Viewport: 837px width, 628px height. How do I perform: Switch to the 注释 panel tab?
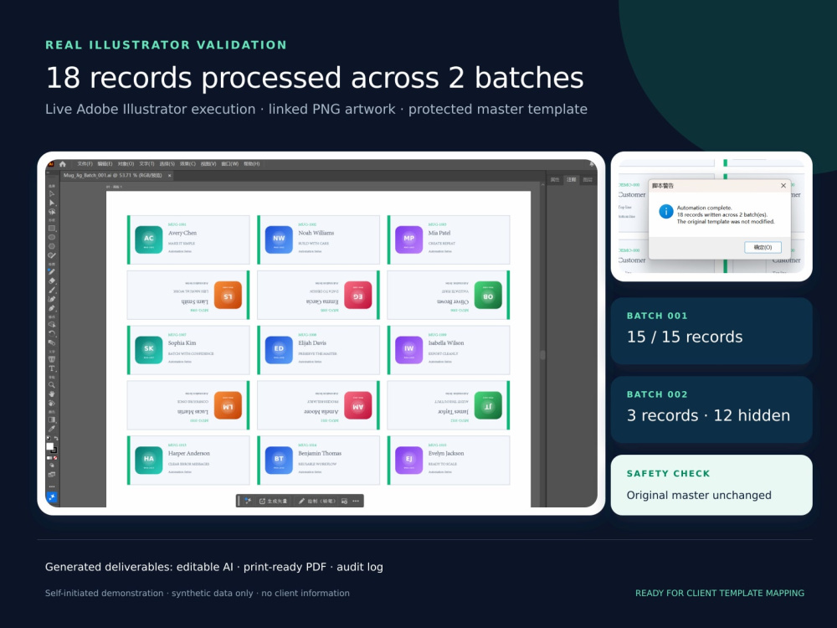(571, 179)
